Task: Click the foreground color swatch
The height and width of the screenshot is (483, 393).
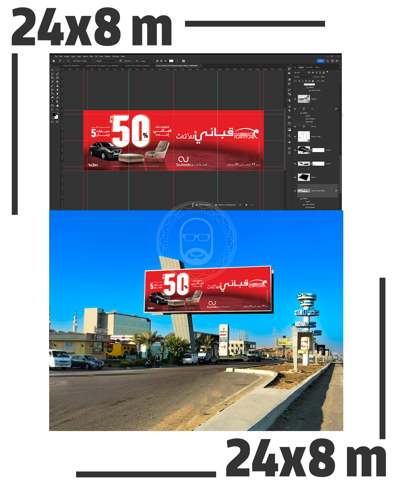Action: click(x=54, y=114)
